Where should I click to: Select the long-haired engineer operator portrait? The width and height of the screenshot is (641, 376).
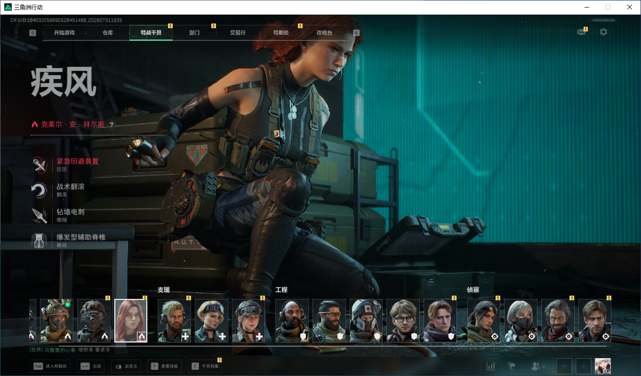pos(441,321)
